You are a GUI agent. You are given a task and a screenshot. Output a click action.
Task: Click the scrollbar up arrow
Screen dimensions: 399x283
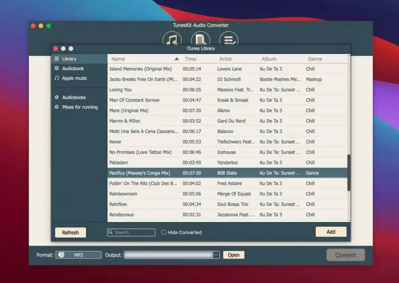[349, 55]
